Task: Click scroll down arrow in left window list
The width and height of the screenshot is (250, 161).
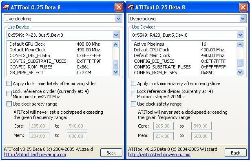Action: 115,72
